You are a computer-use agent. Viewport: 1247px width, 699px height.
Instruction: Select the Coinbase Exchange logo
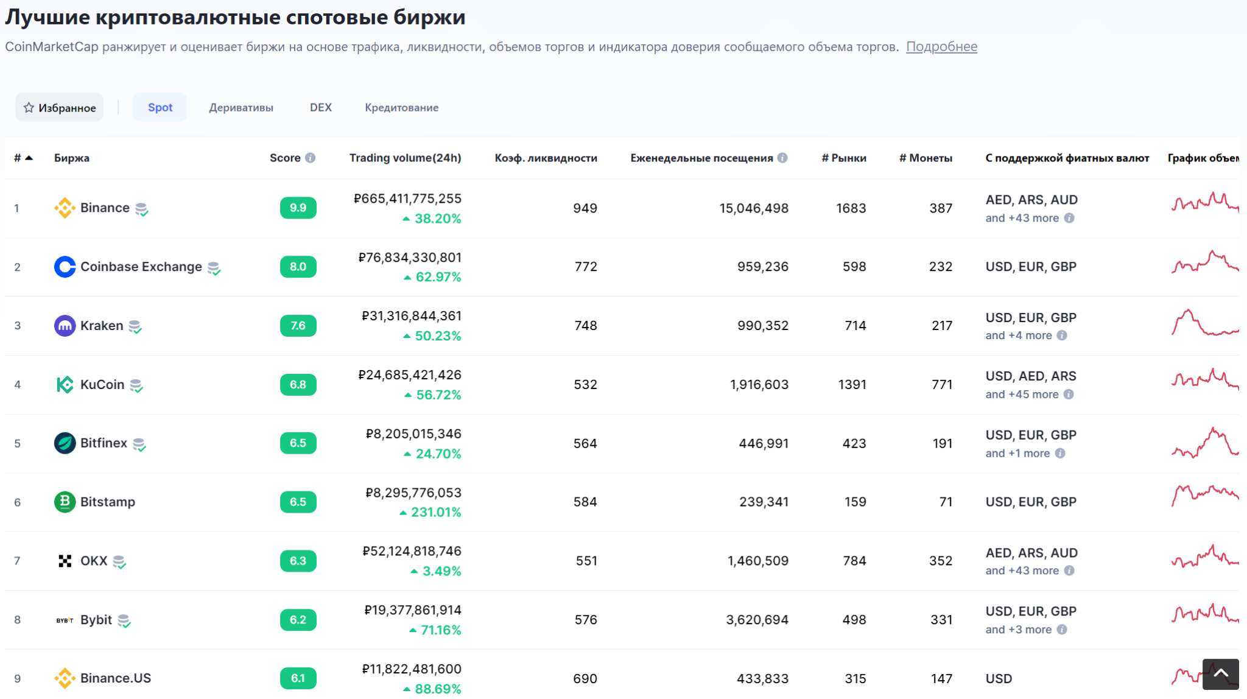coord(65,267)
